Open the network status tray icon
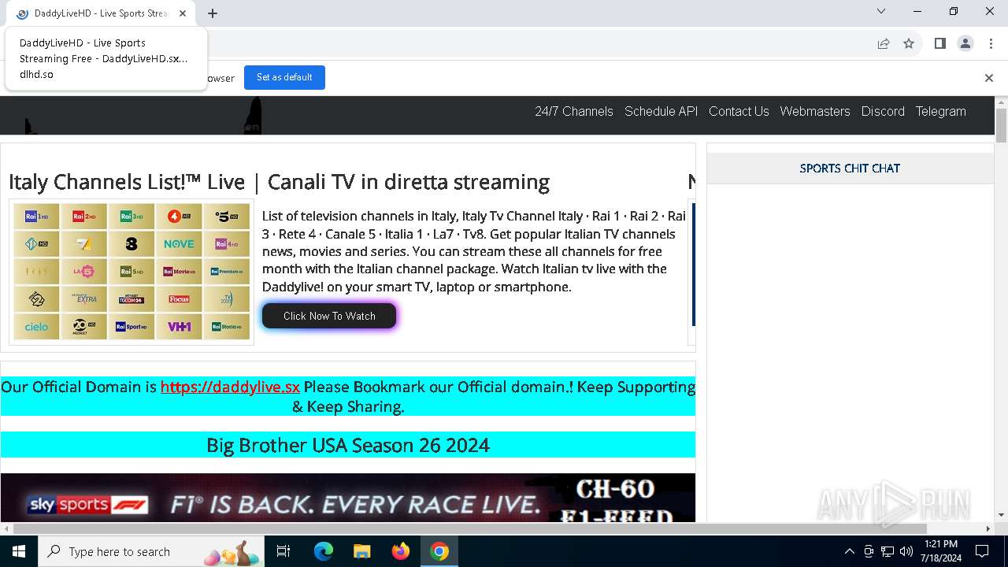This screenshot has height=567, width=1008. [x=888, y=551]
